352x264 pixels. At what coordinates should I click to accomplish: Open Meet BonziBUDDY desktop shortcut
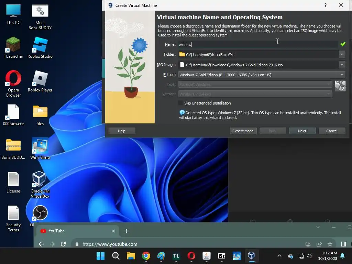click(x=40, y=17)
